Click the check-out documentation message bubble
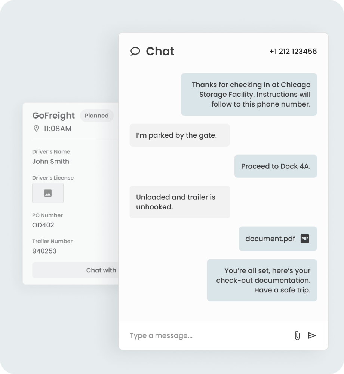Image resolution: width=344 pixels, height=374 pixels. 262,280
